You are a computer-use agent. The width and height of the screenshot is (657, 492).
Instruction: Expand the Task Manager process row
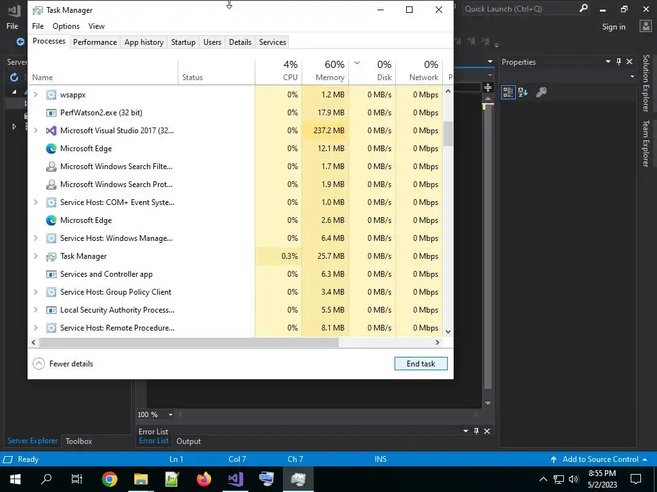pos(36,256)
